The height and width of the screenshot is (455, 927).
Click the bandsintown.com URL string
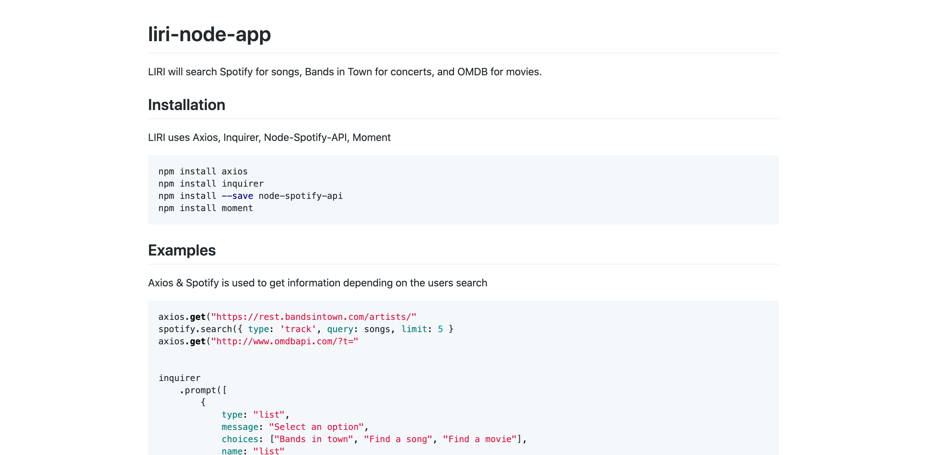coord(314,317)
